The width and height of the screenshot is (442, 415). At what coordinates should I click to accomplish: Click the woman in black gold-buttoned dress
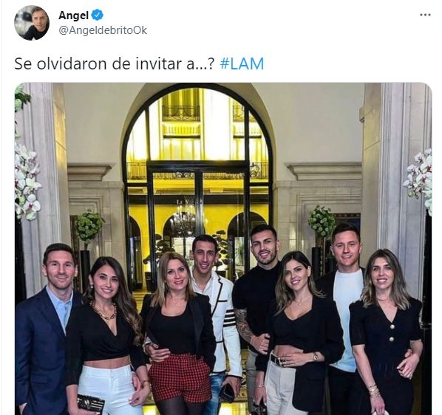pos(386,335)
